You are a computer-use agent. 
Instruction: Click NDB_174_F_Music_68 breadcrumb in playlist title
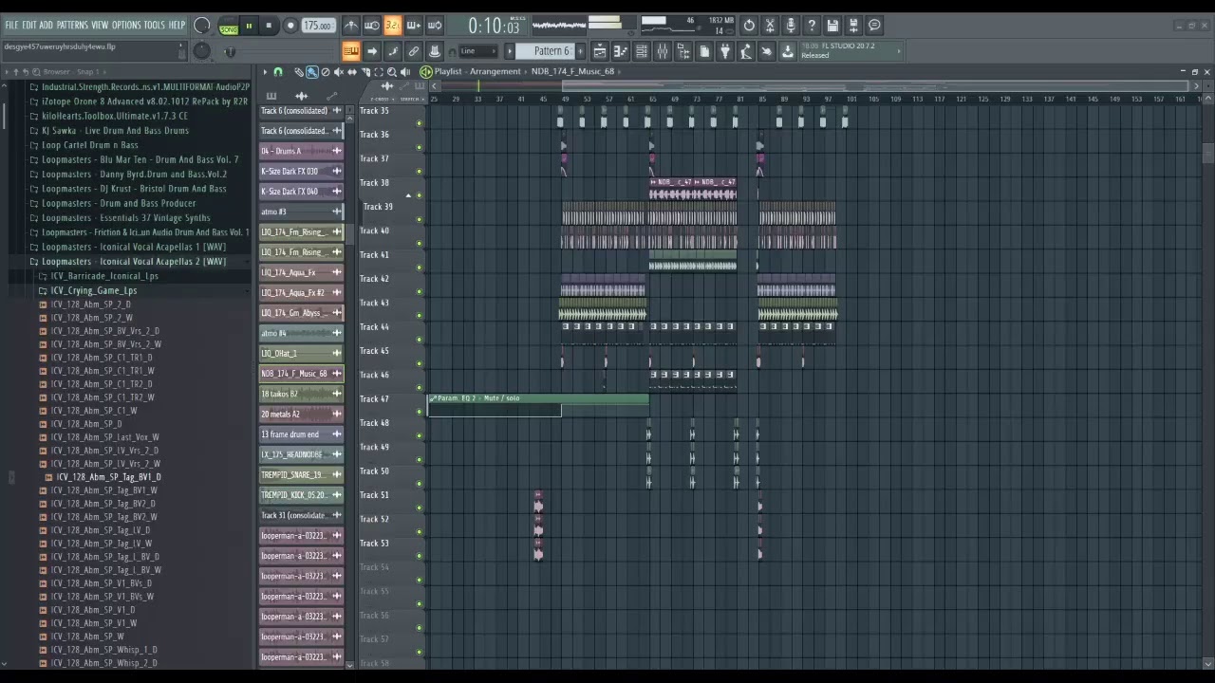[572, 71]
